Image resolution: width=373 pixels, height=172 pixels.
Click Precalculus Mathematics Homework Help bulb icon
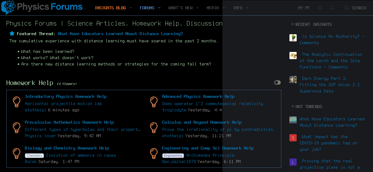(x=17, y=128)
